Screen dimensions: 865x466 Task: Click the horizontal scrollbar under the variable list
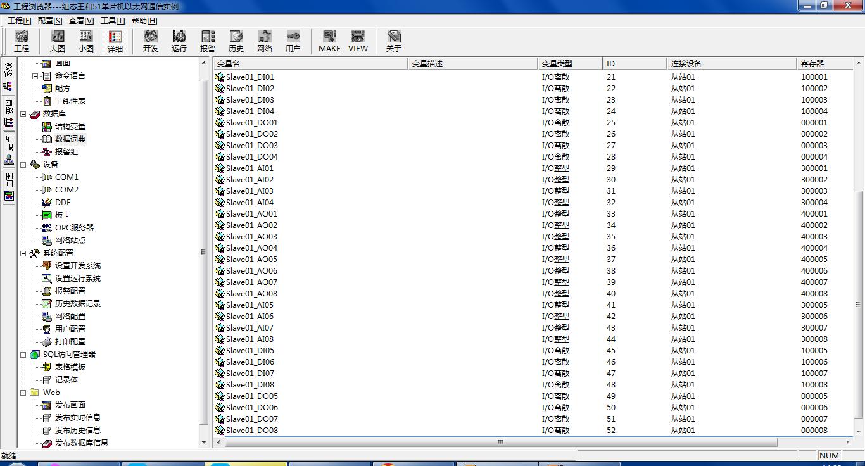(500, 442)
